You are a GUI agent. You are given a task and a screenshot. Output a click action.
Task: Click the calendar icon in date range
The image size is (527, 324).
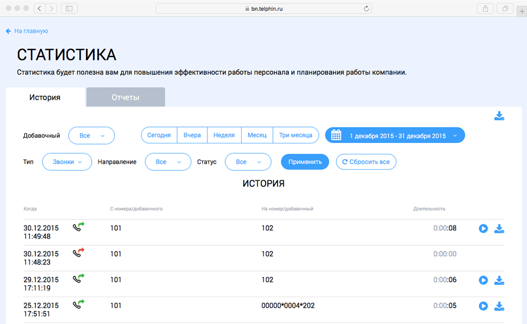coord(336,135)
